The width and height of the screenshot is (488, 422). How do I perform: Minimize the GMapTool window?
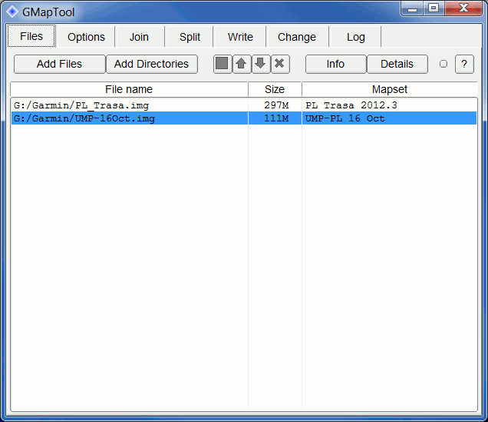pyautogui.click(x=412, y=8)
